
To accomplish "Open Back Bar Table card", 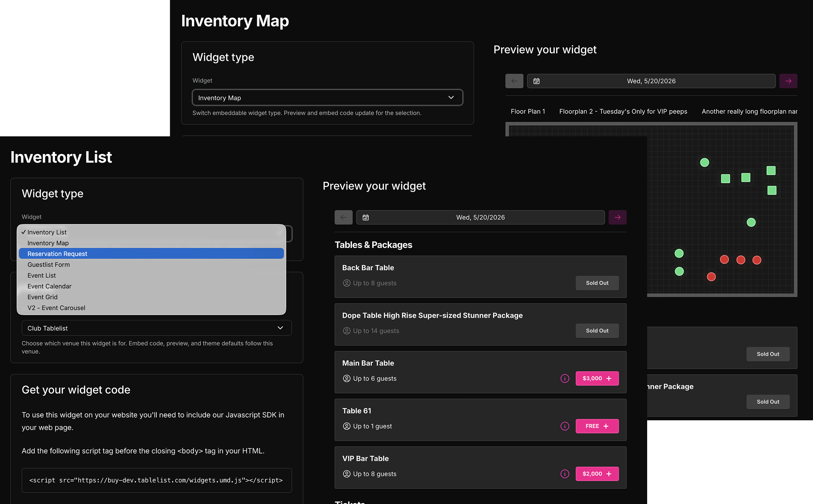I will click(x=480, y=277).
